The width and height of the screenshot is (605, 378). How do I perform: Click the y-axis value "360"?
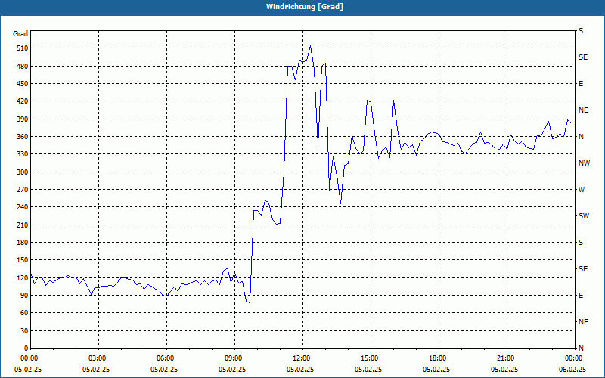pos(23,137)
